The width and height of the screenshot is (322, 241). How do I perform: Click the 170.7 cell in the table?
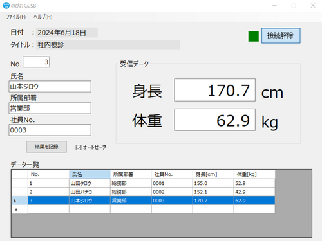tap(213, 201)
